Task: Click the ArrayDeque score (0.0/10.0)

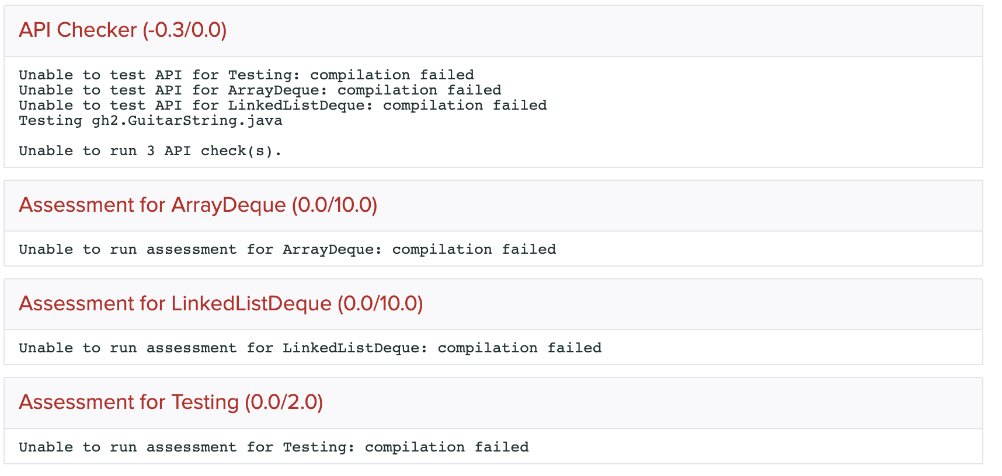Action: [x=335, y=205]
